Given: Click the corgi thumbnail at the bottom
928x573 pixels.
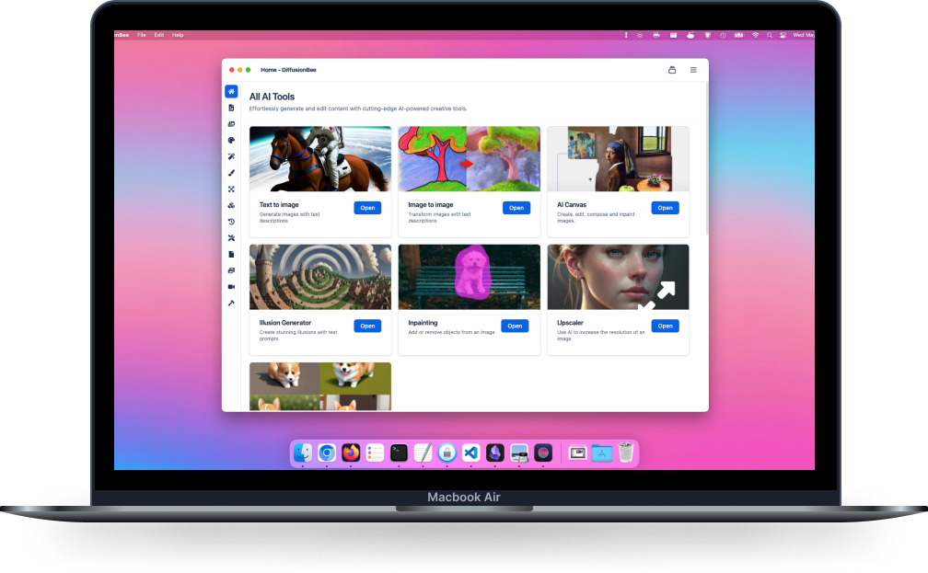Looking at the screenshot, I should tap(319, 386).
